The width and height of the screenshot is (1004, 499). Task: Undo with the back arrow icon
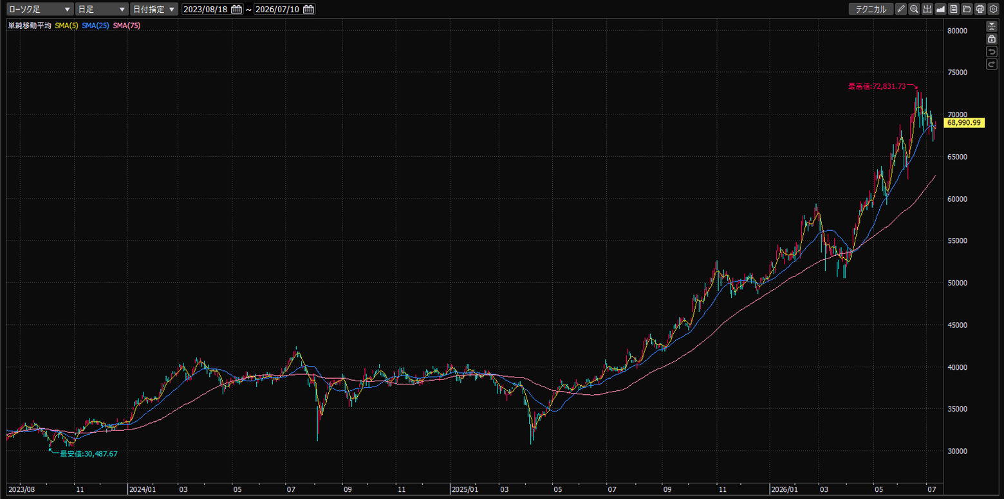pyautogui.click(x=992, y=52)
